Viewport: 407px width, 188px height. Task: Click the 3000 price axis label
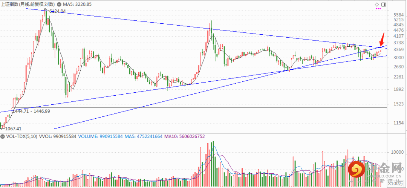coord(398,58)
